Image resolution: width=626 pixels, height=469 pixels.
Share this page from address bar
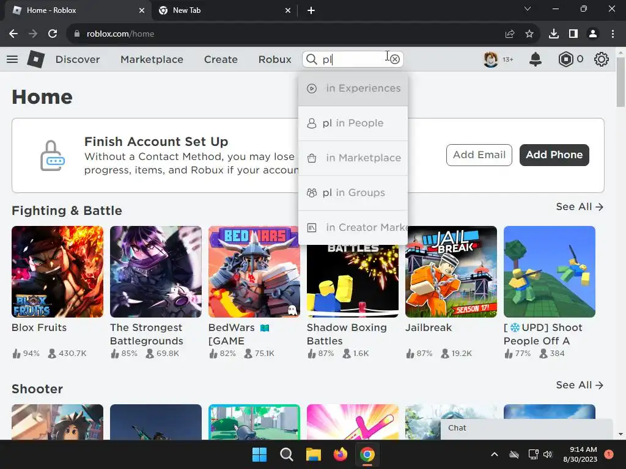pos(510,34)
